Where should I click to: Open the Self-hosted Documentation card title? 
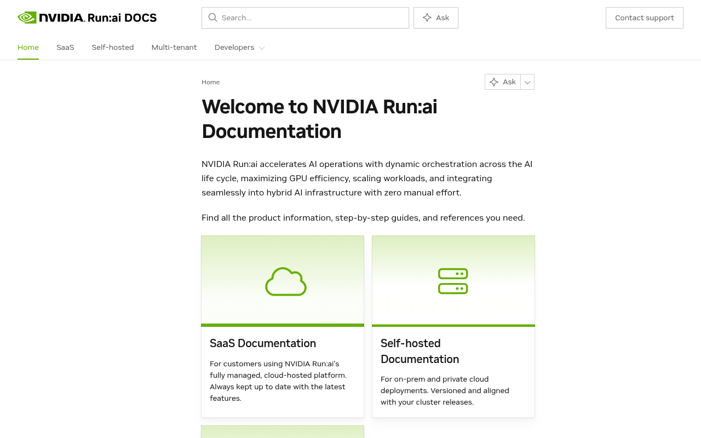pyautogui.click(x=420, y=351)
